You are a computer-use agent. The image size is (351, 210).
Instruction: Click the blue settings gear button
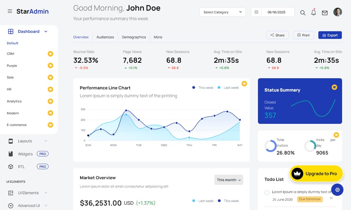337,190
